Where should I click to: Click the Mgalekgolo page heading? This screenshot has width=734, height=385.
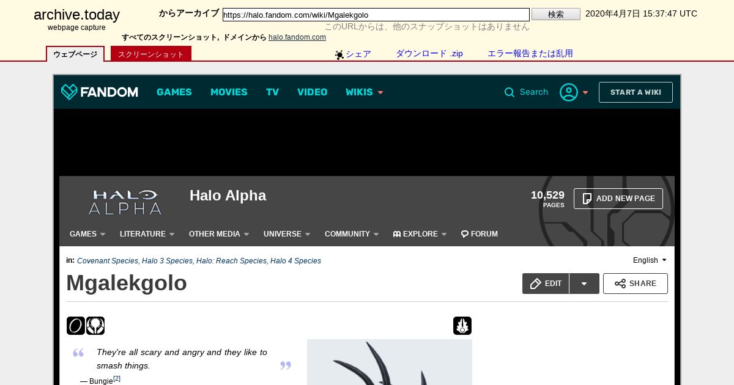(127, 283)
